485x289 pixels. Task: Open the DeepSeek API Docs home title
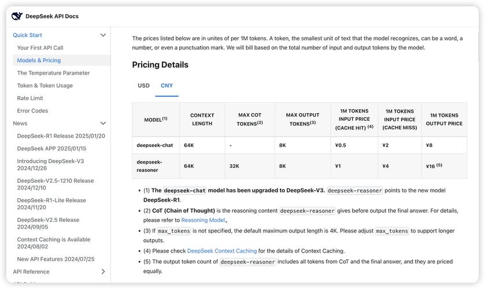tap(52, 16)
